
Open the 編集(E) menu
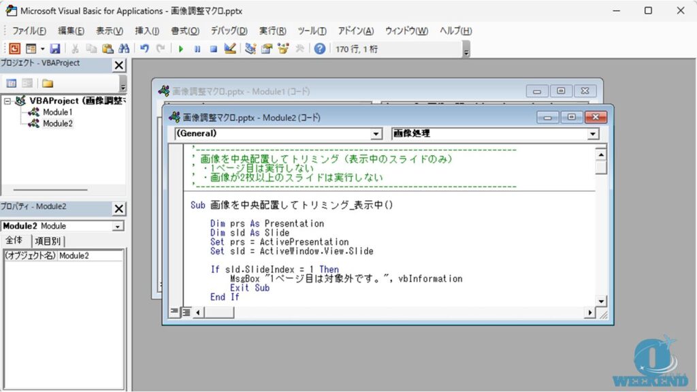click(71, 31)
